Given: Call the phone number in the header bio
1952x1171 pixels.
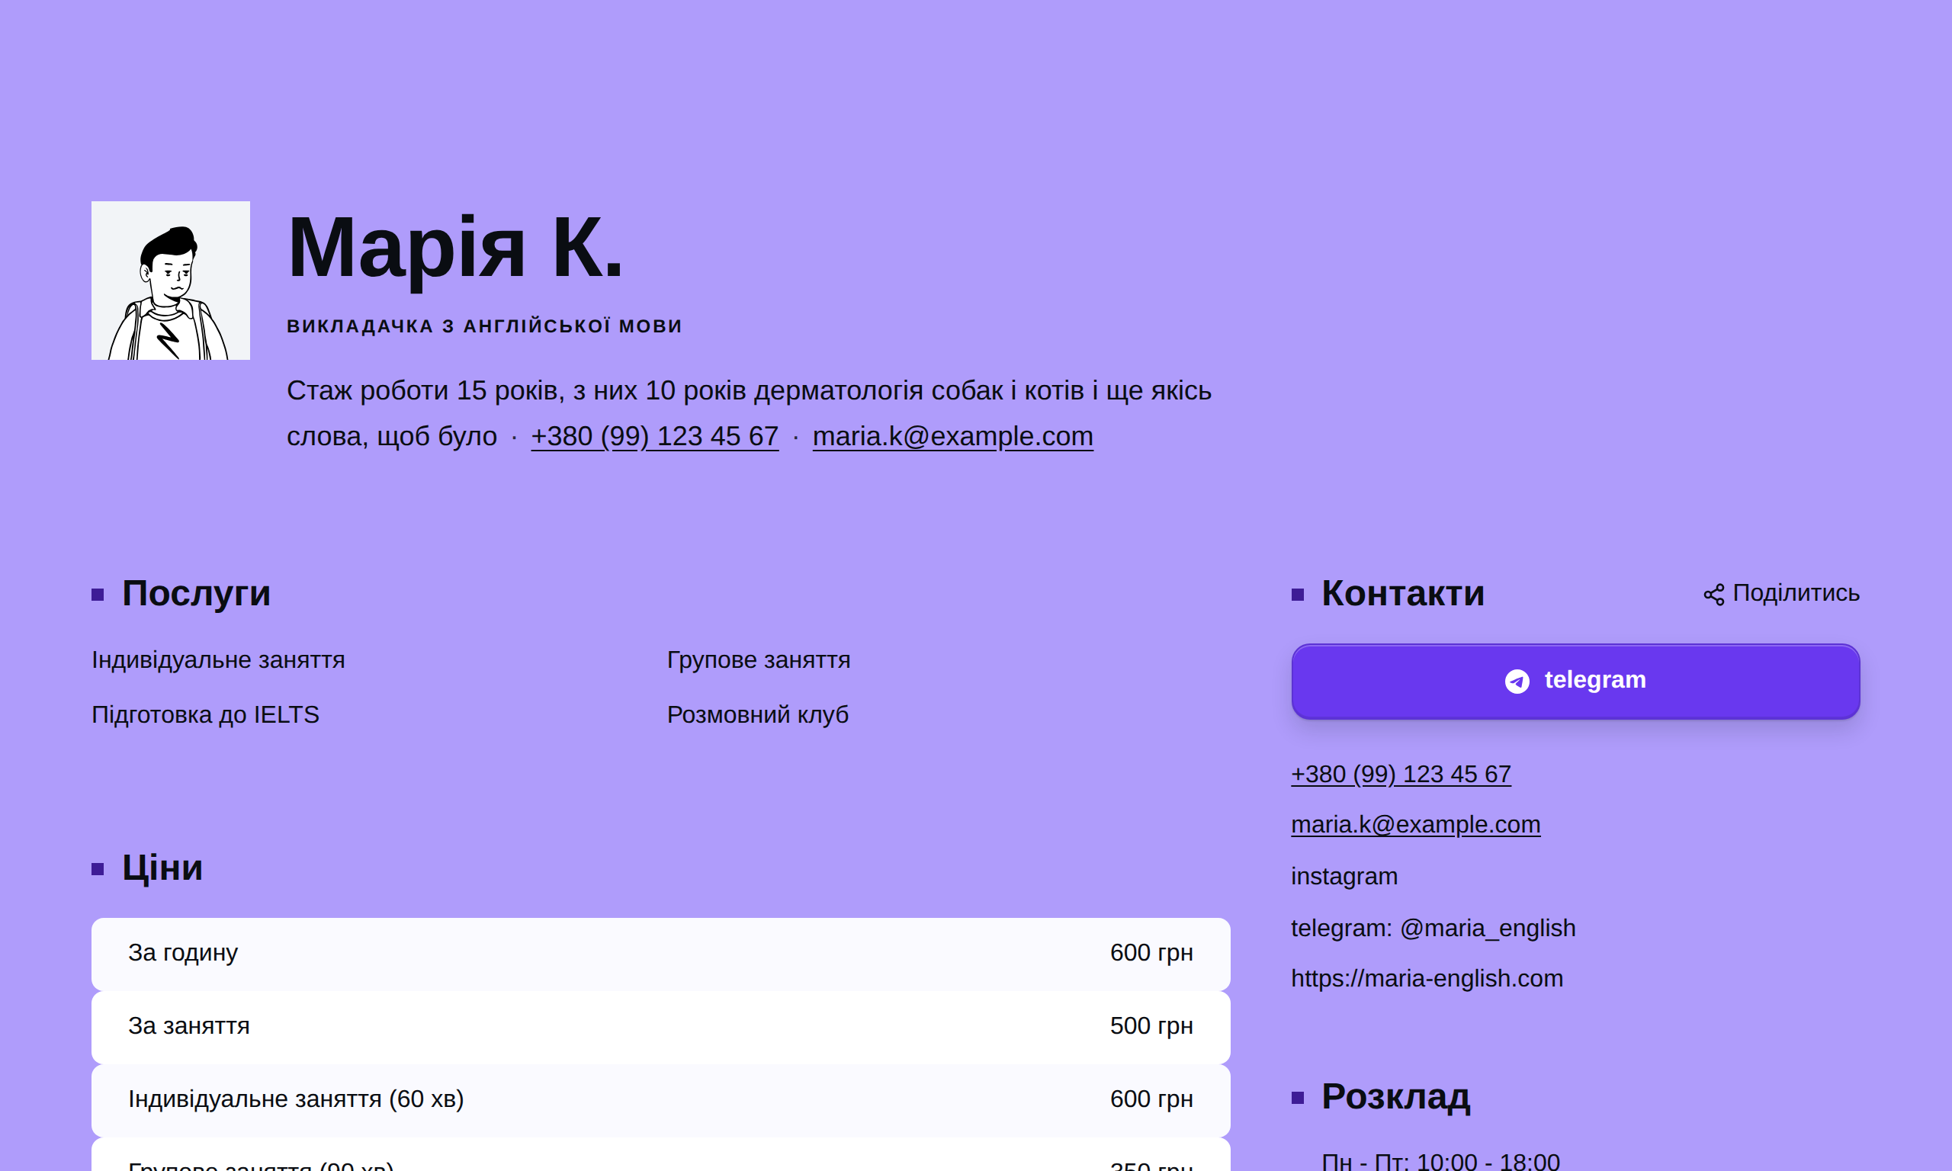Looking at the screenshot, I should point(654,436).
